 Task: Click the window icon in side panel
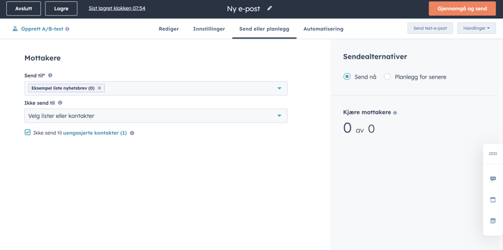(493, 200)
